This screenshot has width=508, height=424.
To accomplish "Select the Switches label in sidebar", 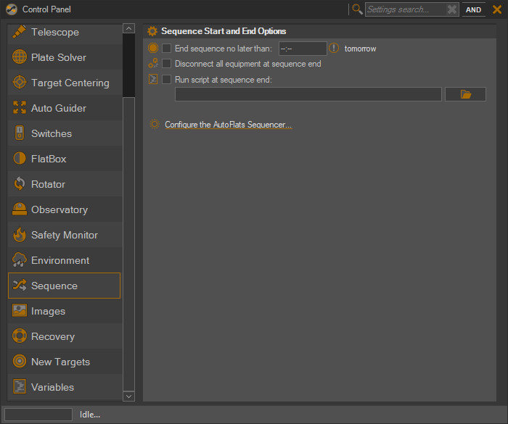I will point(52,133).
